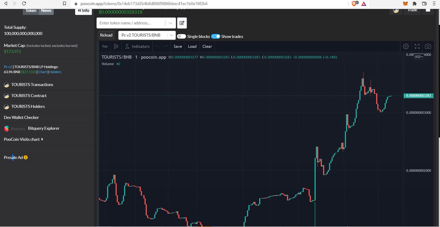
Task: Open the browser main menu
Action: coord(434,3)
